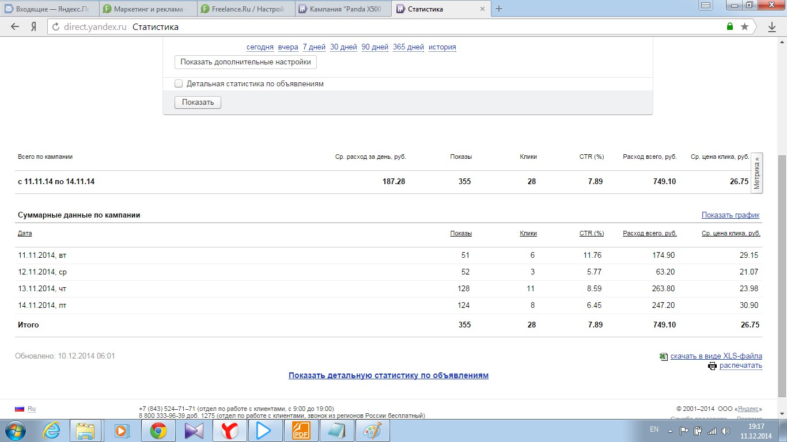Click the Action Center flag tray icon
This screenshot has width=787, height=442.
[684, 430]
